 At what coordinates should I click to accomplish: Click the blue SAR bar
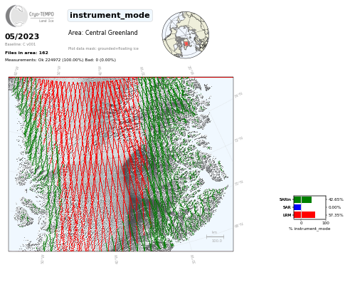tap(297, 207)
